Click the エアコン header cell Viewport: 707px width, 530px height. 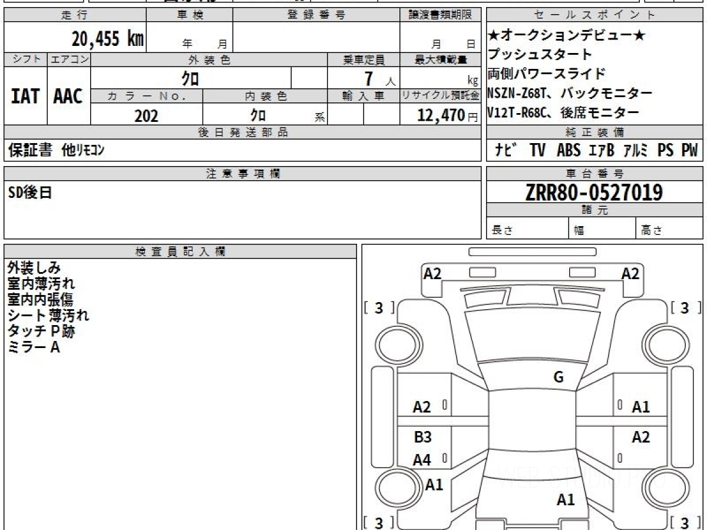coord(69,59)
